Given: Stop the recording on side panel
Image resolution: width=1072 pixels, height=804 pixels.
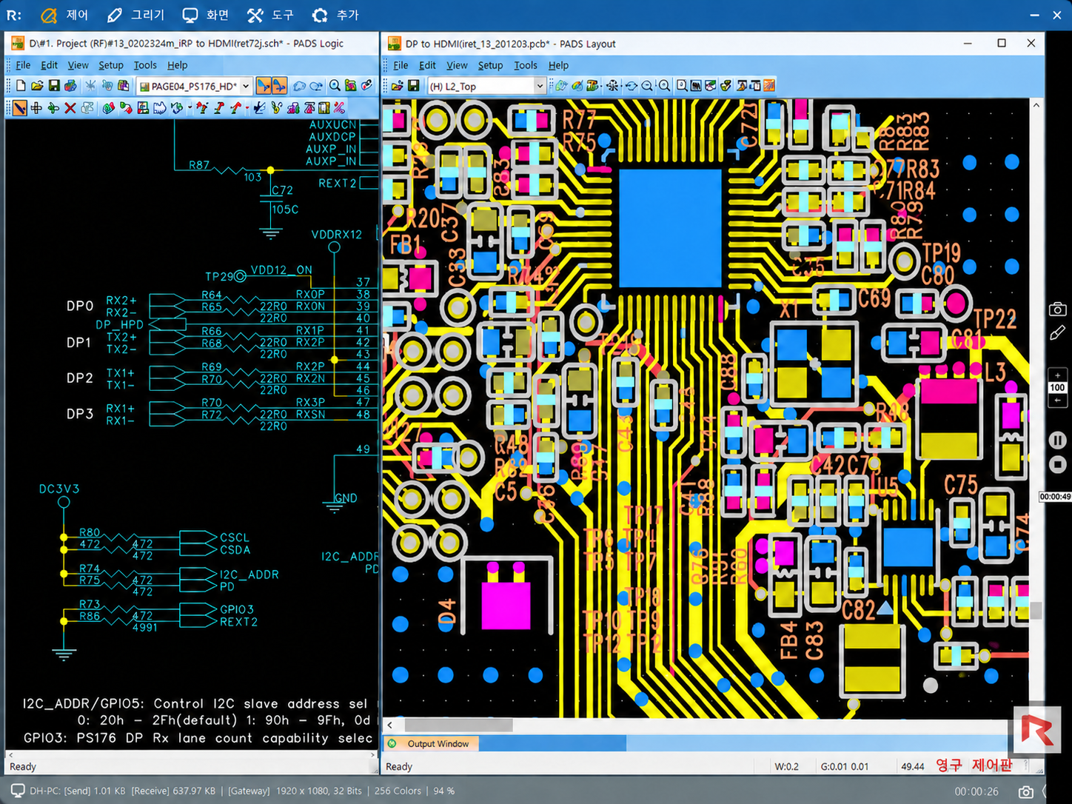Looking at the screenshot, I should pyautogui.click(x=1058, y=464).
